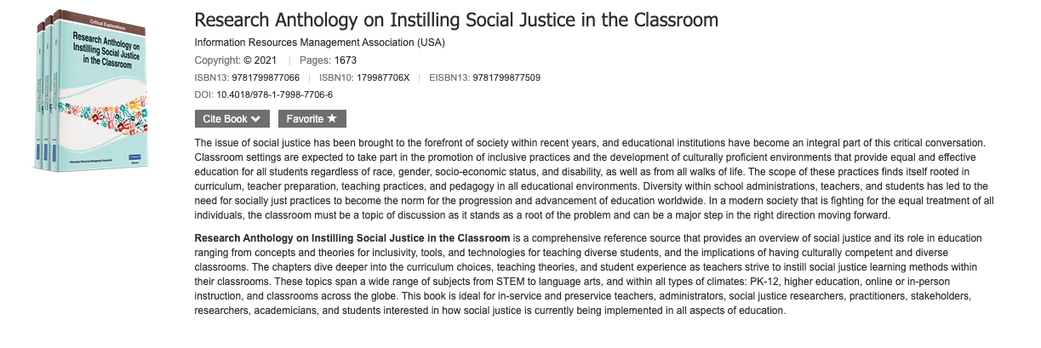The width and height of the screenshot is (1041, 348).
Task: Click the DOI number 10.4018/978-1-7998-7706-6
Action: pos(274,94)
